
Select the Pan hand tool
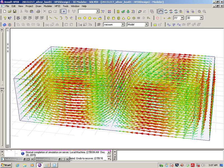click(161, 11)
